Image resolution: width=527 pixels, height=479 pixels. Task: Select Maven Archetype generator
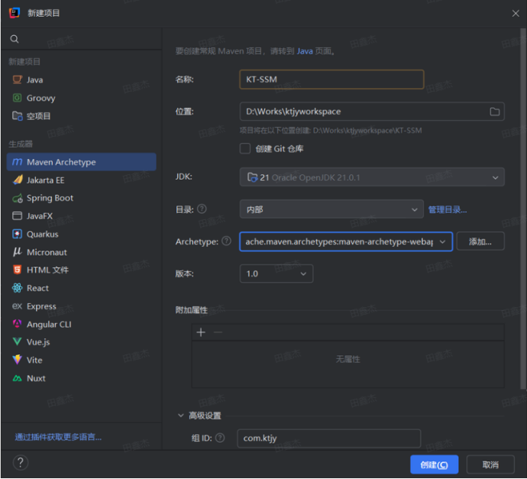tap(81, 162)
